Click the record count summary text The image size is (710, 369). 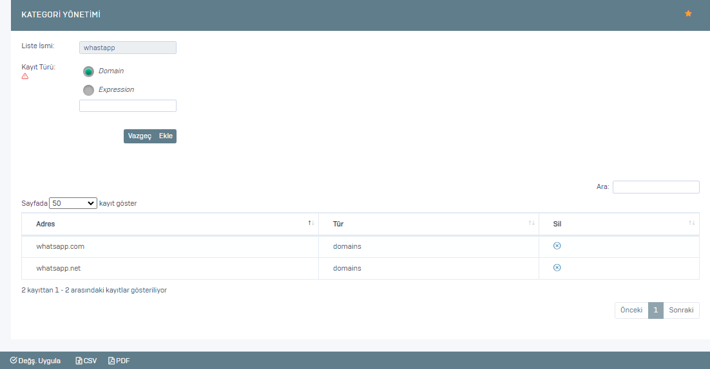click(93, 290)
